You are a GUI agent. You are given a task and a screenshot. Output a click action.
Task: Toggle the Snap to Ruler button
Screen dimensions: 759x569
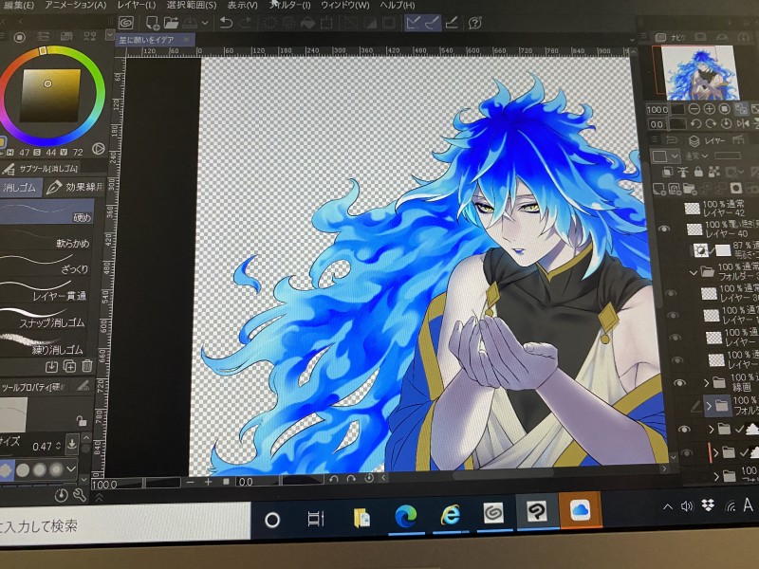pyautogui.click(x=412, y=23)
